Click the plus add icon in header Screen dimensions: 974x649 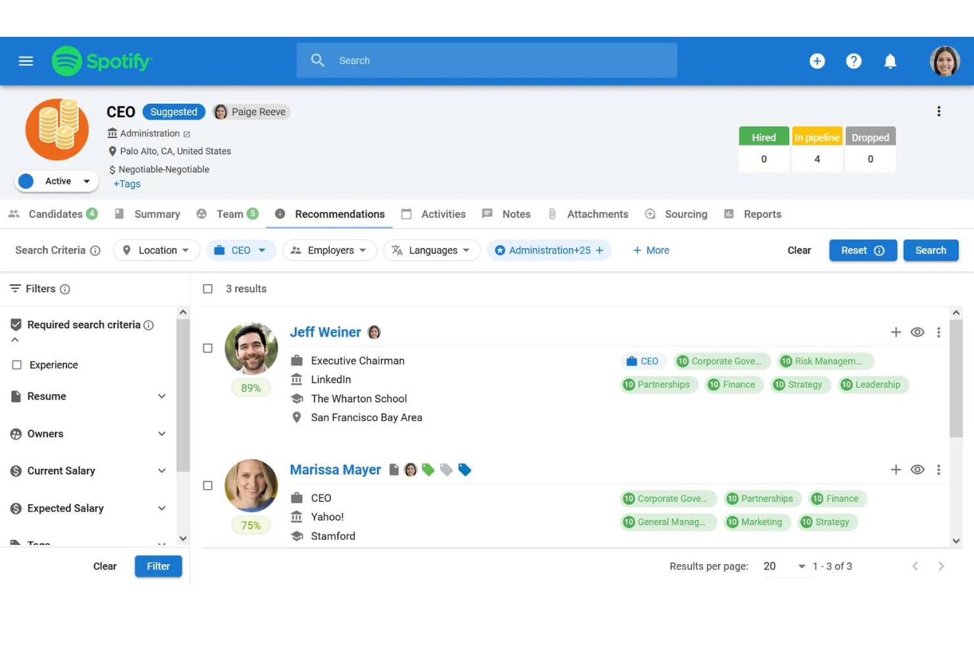[817, 61]
